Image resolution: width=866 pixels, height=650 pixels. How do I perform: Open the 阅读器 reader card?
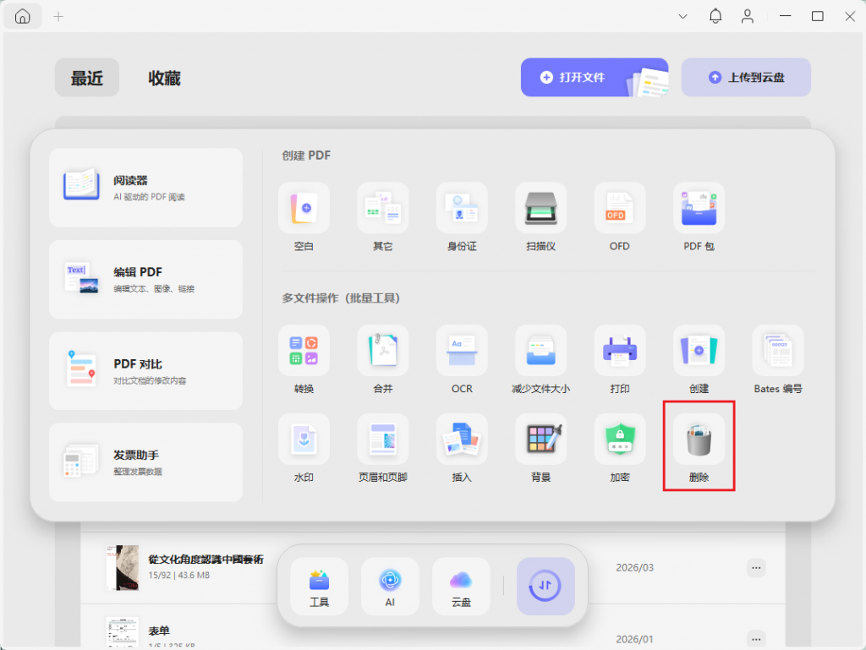tap(145, 188)
